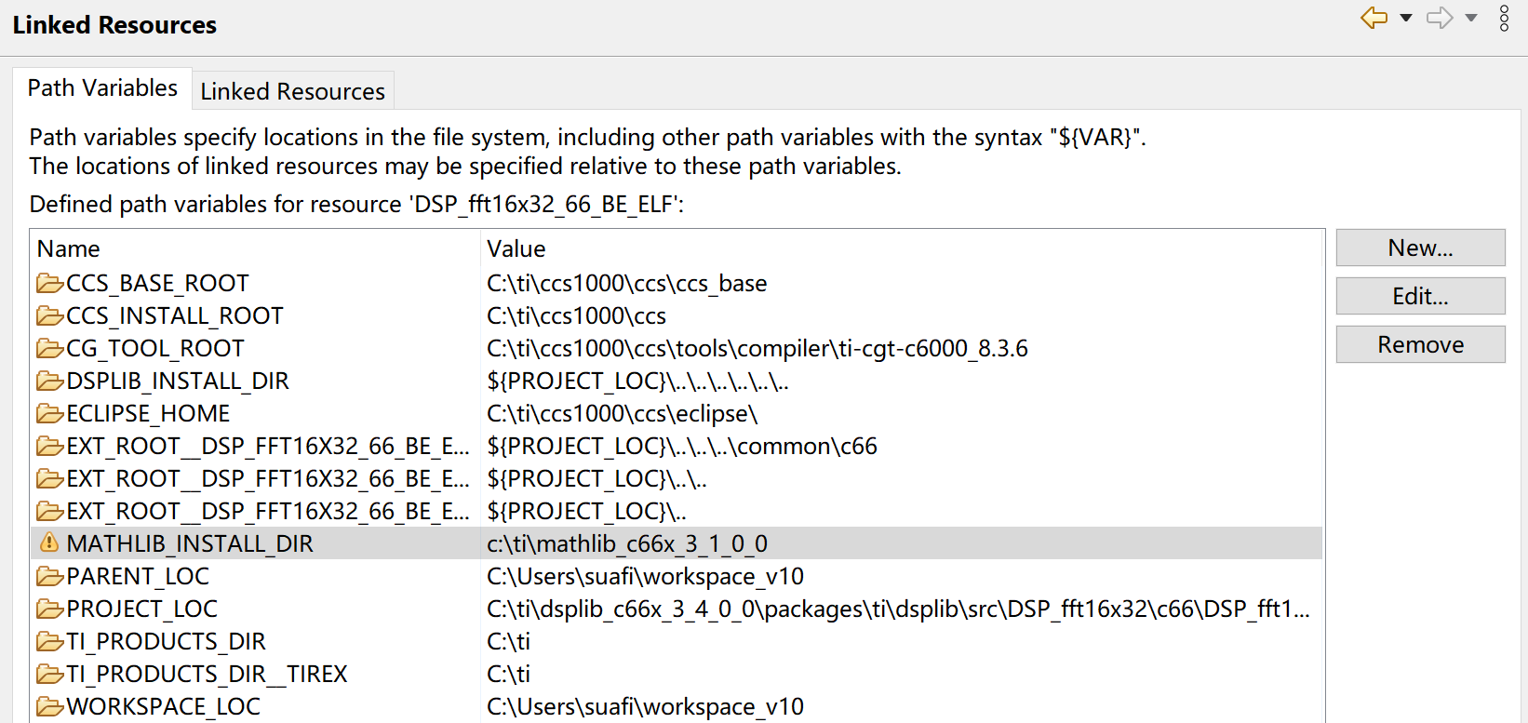The width and height of the screenshot is (1528, 723).
Task: Open the forward history dropdown arrow
Action: (x=1471, y=18)
